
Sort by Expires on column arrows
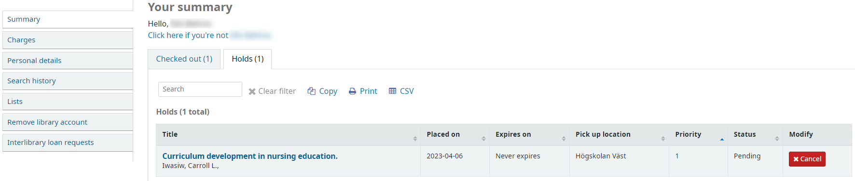pyautogui.click(x=564, y=139)
